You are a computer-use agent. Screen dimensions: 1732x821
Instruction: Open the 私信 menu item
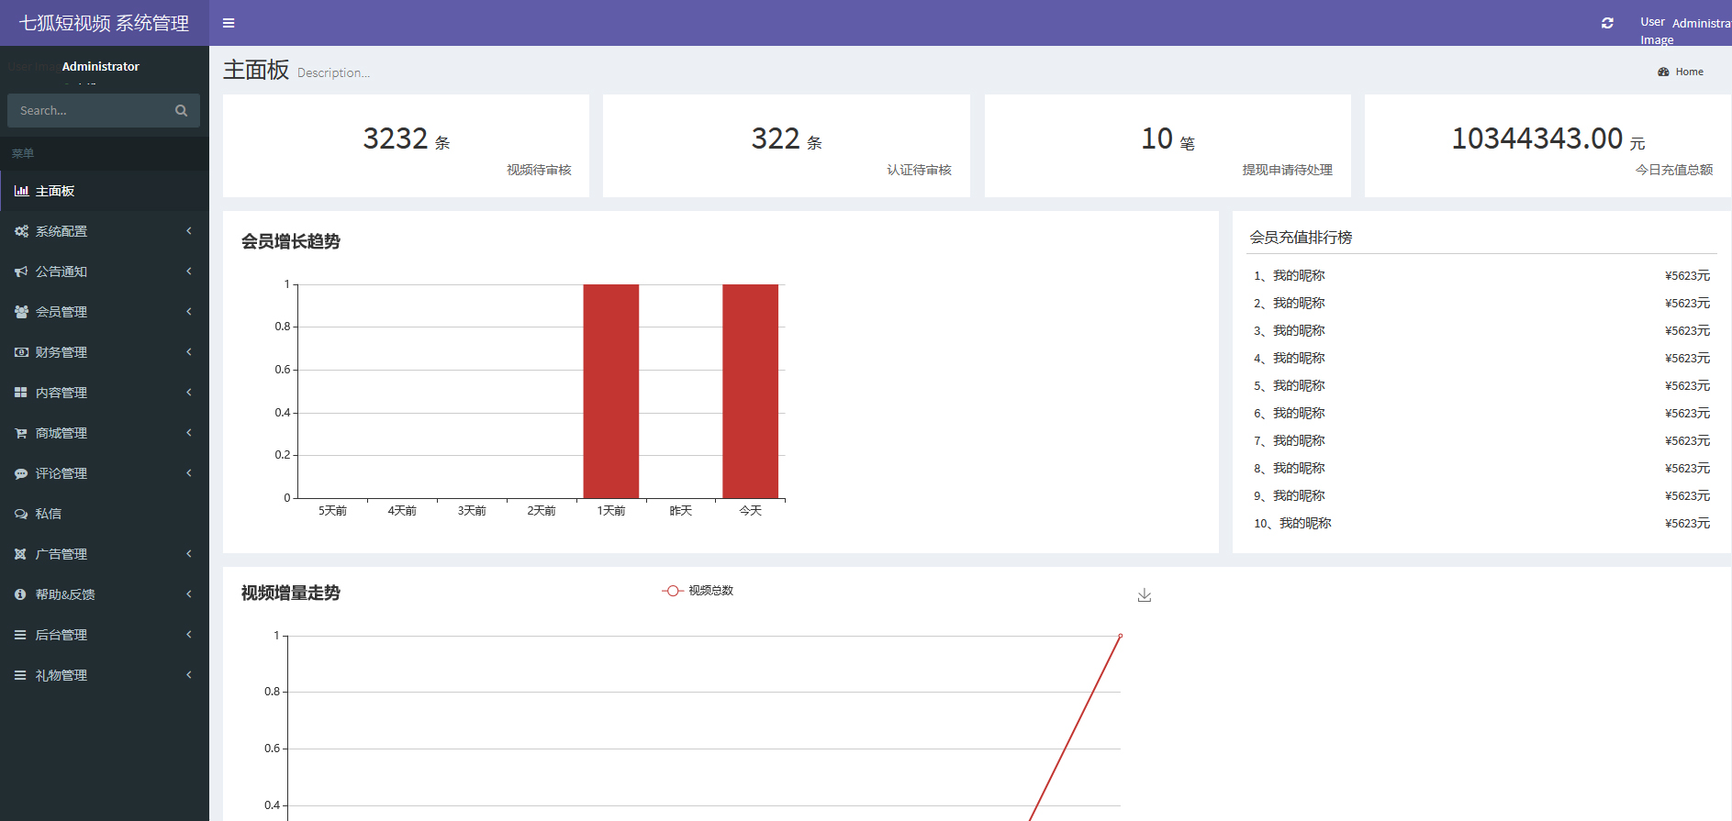[x=49, y=514]
